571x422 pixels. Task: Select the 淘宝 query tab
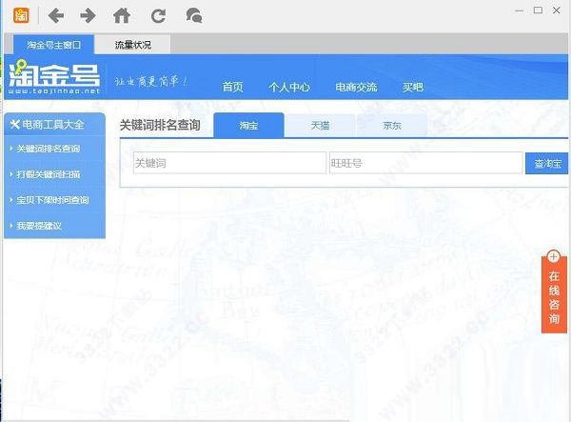point(248,126)
